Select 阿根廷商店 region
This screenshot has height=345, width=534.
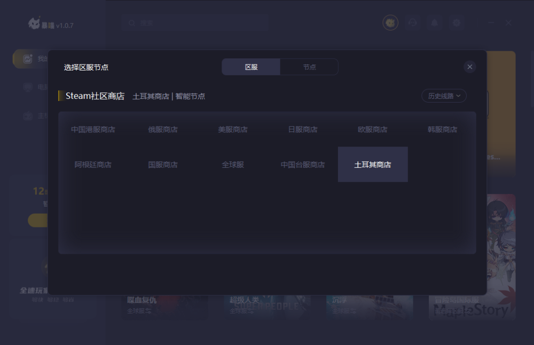click(x=93, y=164)
